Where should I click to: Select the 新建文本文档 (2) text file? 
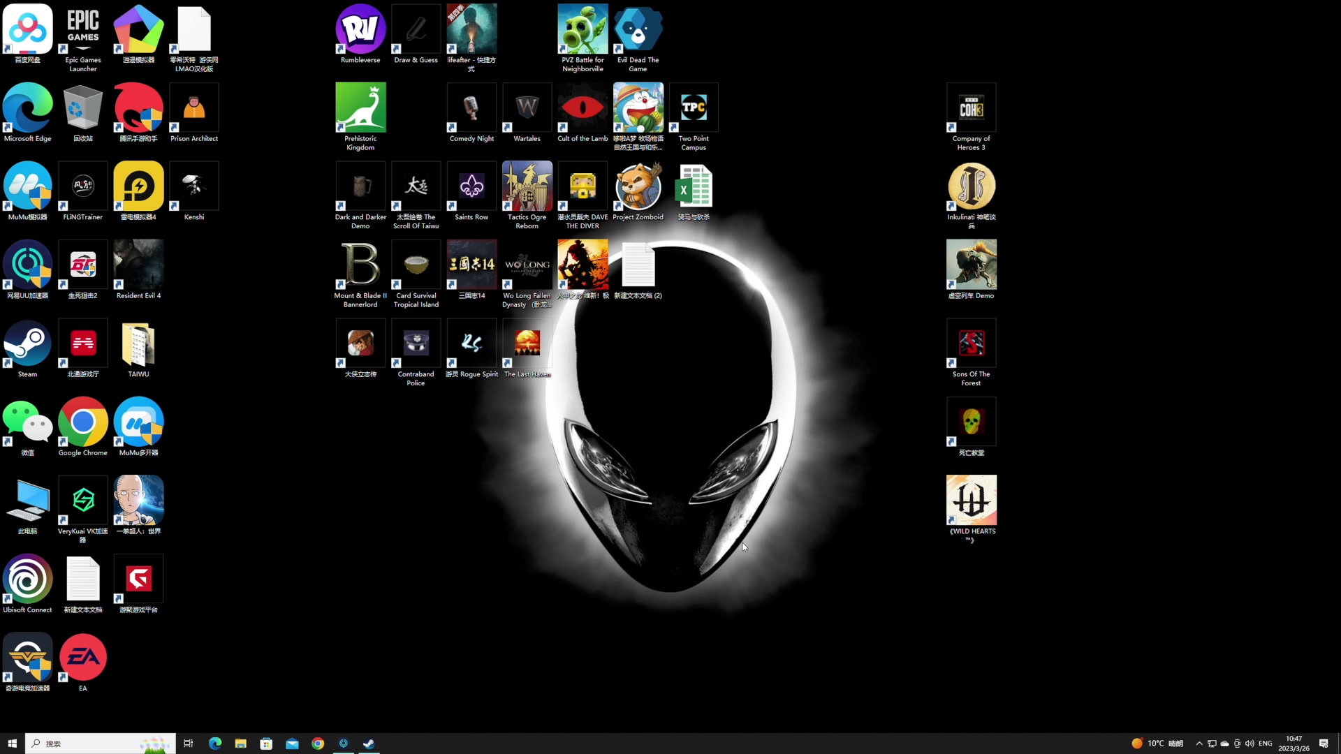pyautogui.click(x=638, y=269)
